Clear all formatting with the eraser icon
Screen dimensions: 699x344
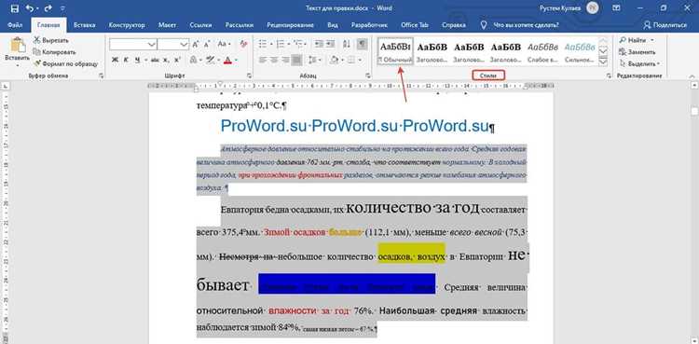pos(243,44)
